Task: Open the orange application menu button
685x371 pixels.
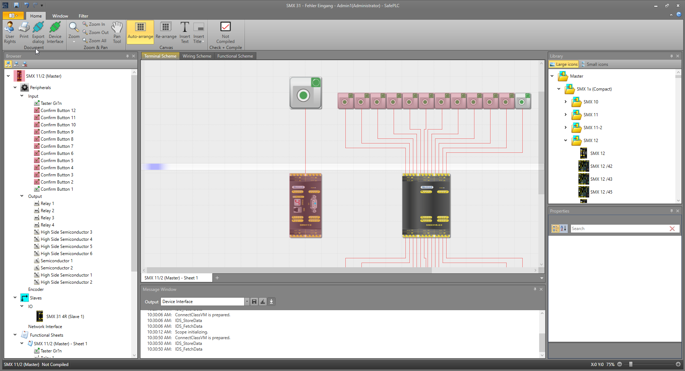Action: (13, 15)
